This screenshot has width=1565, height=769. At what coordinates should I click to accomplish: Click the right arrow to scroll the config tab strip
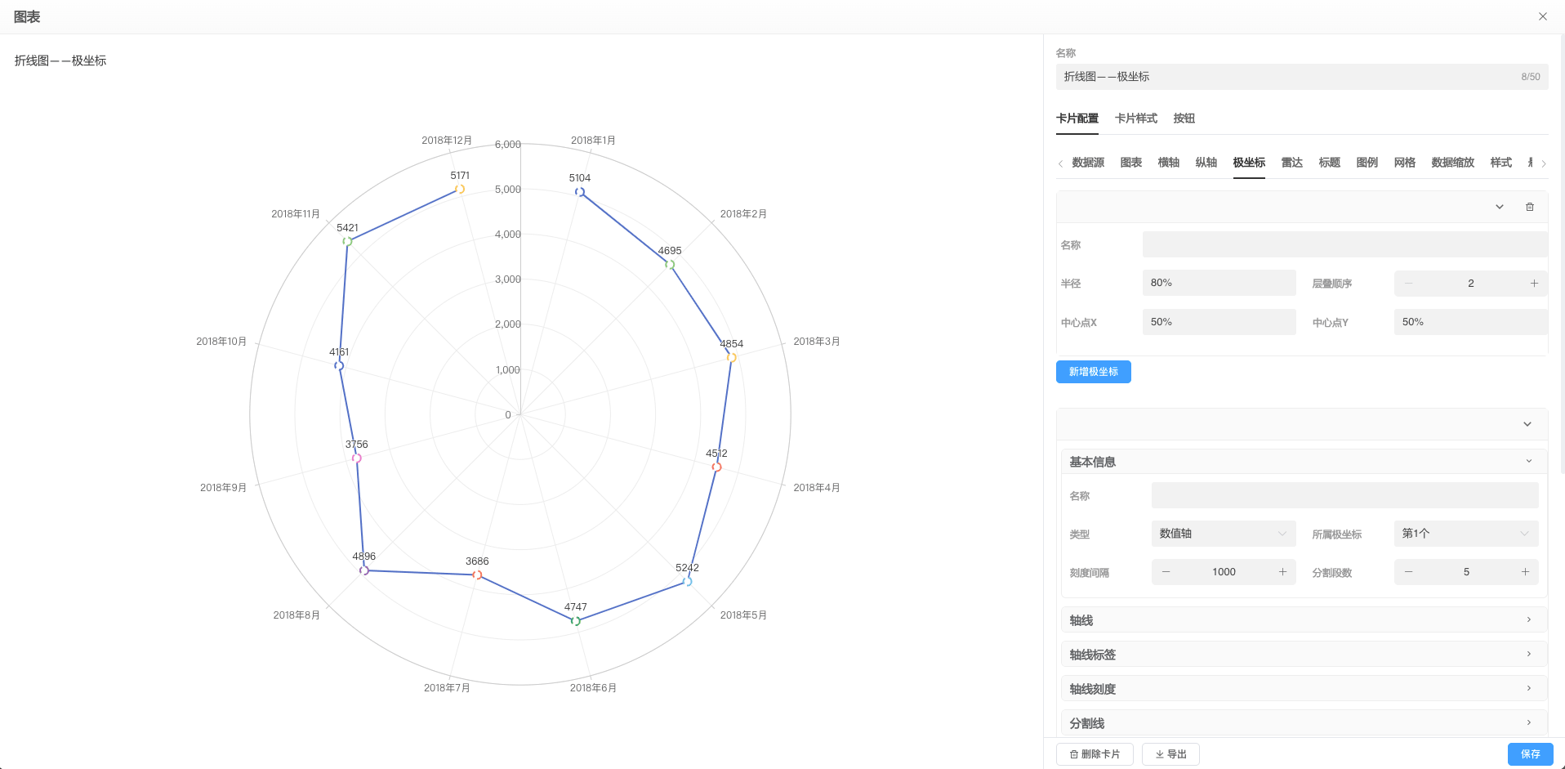[x=1544, y=163]
